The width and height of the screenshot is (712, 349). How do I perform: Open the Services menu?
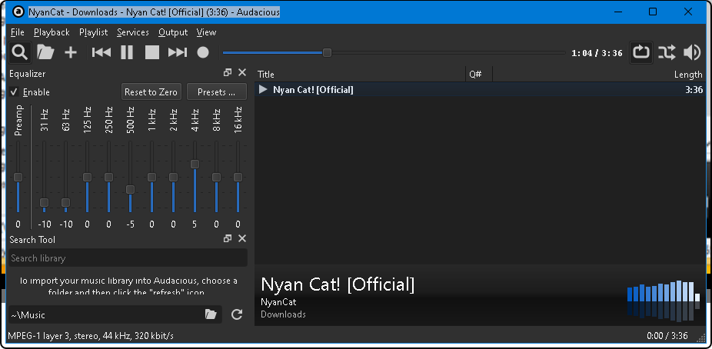tap(132, 32)
